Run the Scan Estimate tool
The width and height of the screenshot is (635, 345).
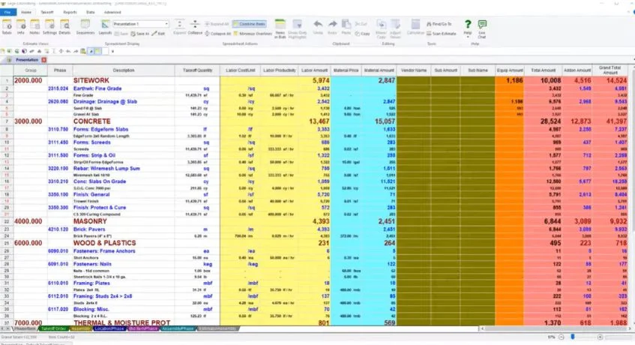point(442,34)
